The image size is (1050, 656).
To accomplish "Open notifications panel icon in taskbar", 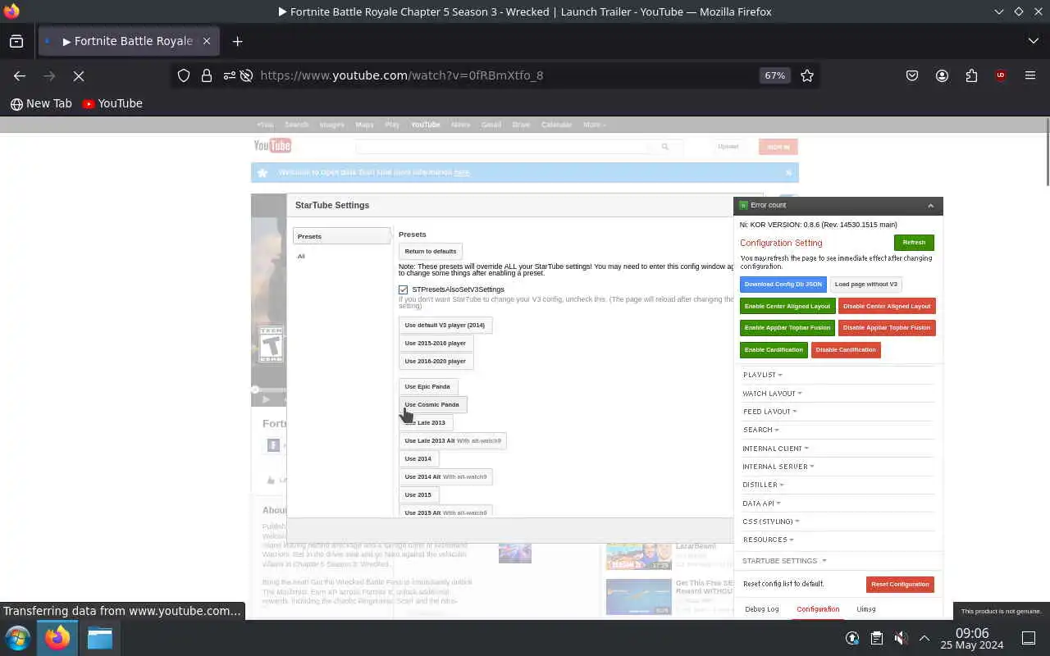I will (x=1029, y=638).
